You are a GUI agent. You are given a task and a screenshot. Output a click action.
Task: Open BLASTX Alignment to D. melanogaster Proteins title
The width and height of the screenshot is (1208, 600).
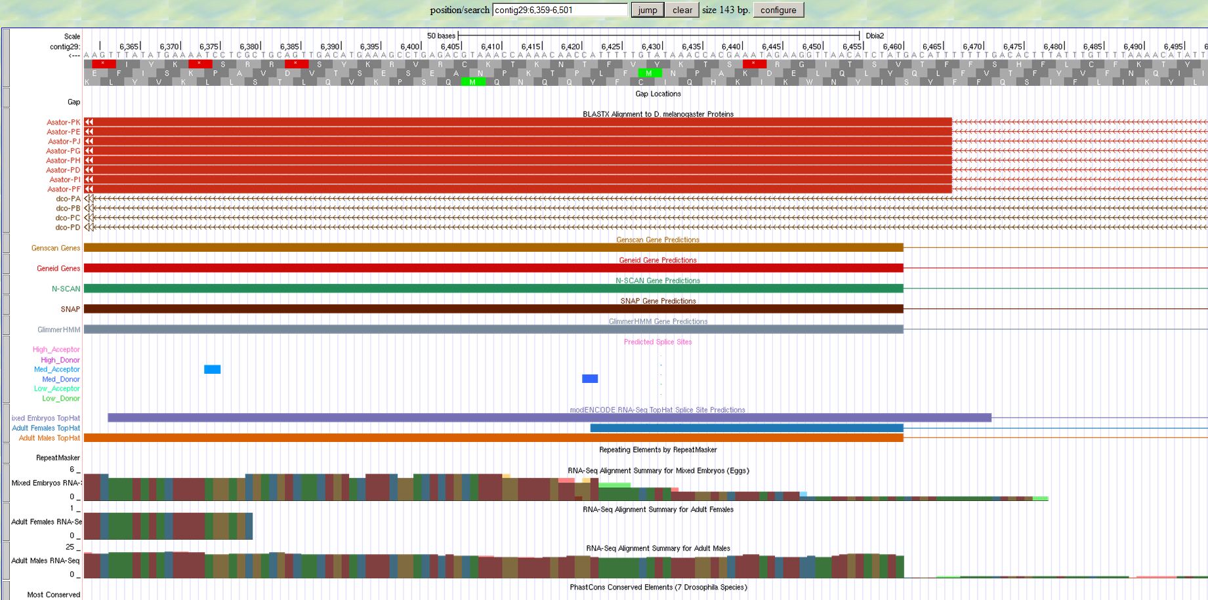coord(658,114)
